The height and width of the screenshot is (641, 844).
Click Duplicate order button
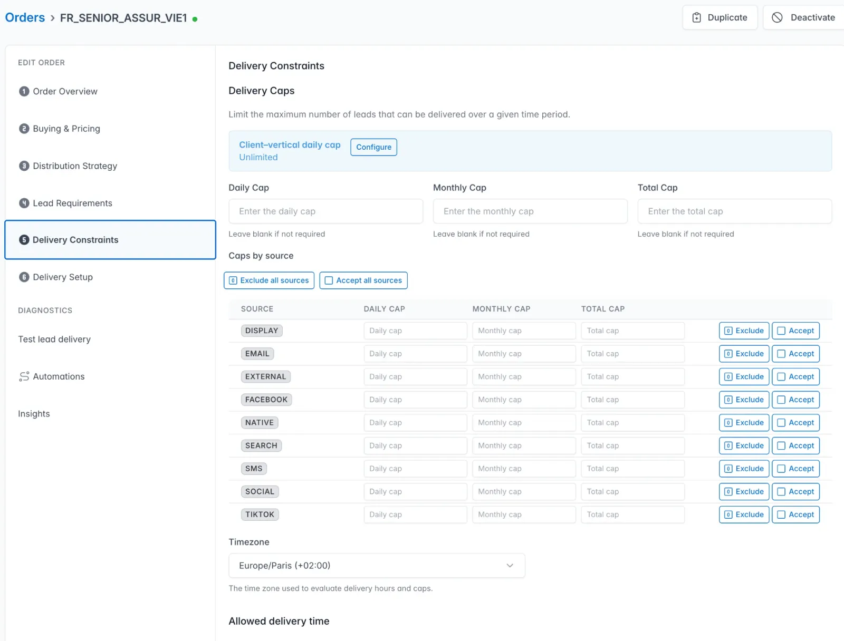tap(720, 17)
